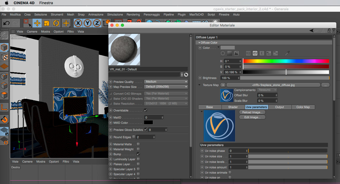
Task: Enable the Material Matte checkbox
Action: coord(138,144)
